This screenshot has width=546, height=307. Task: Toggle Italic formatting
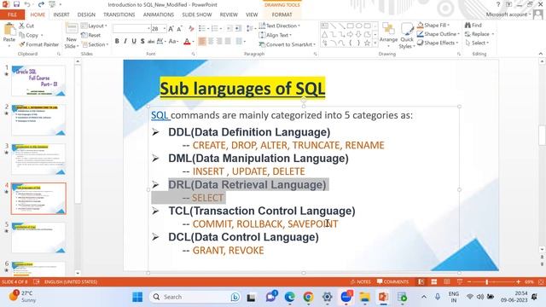pos(125,42)
